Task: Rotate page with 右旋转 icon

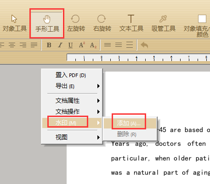Action: coord(102,23)
